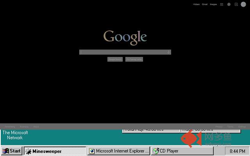The width and height of the screenshot is (250, 156).
Task: Open the +Adam link
Action: pyautogui.click(x=196, y=4)
